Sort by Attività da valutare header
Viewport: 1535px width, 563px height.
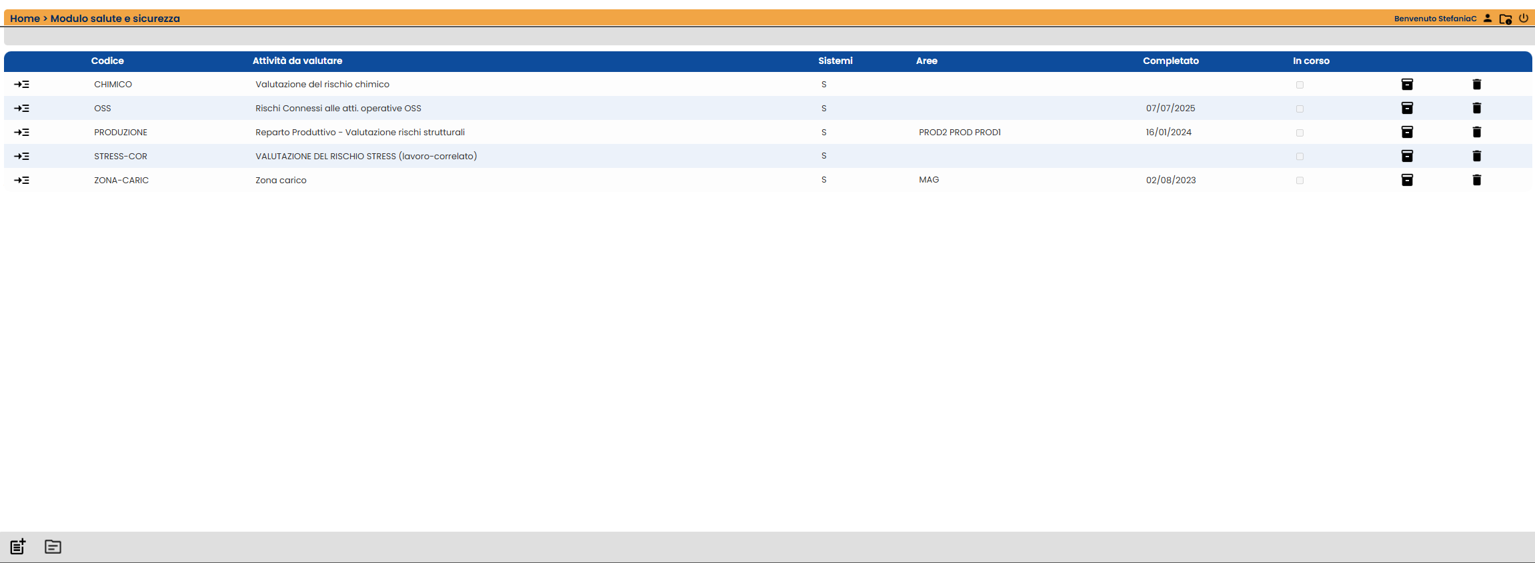tap(297, 61)
